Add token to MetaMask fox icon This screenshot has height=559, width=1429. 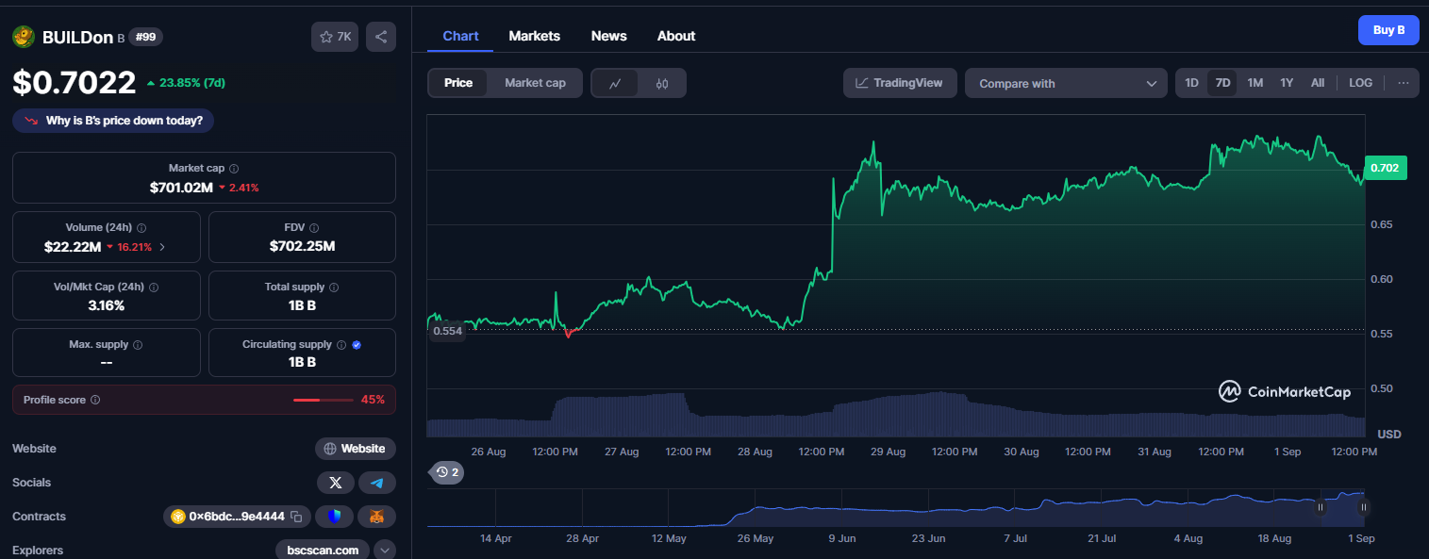(x=377, y=517)
